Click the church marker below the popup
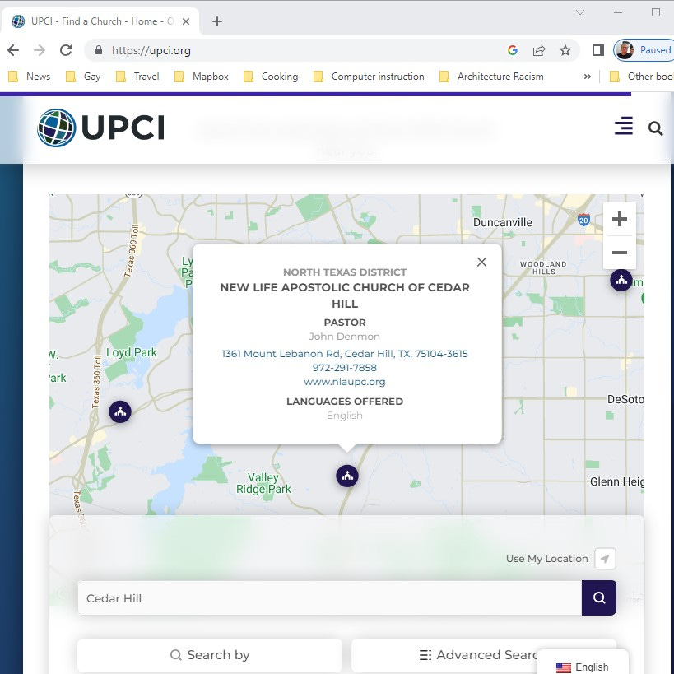The height and width of the screenshot is (674, 674). [347, 476]
